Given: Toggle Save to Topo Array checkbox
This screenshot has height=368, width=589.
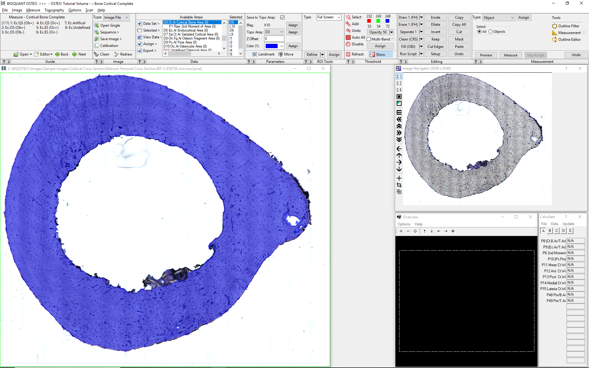Looking at the screenshot, I should (x=282, y=17).
